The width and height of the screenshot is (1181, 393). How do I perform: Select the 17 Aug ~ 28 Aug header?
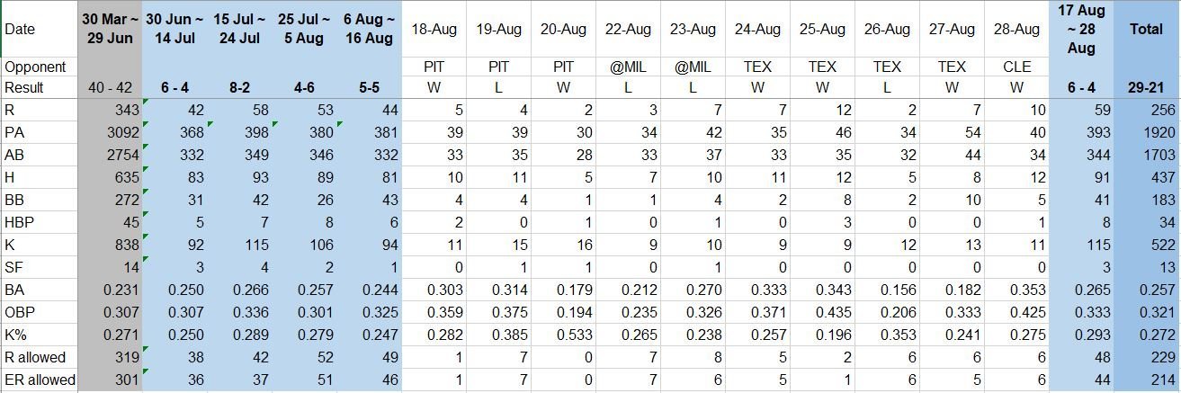[x=1081, y=29]
